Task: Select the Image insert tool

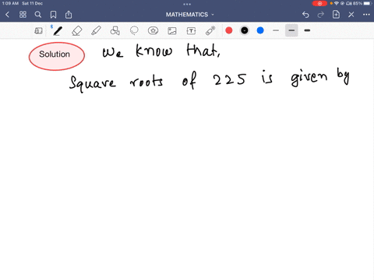Action: [172, 31]
